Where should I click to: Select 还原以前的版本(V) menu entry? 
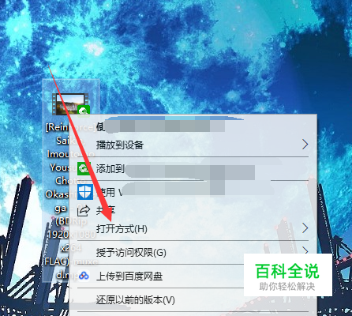[193, 300]
